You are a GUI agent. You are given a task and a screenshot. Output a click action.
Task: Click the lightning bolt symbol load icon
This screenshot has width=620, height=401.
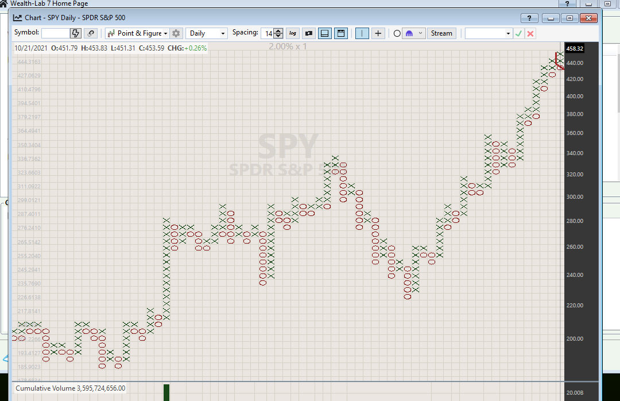[76, 33]
